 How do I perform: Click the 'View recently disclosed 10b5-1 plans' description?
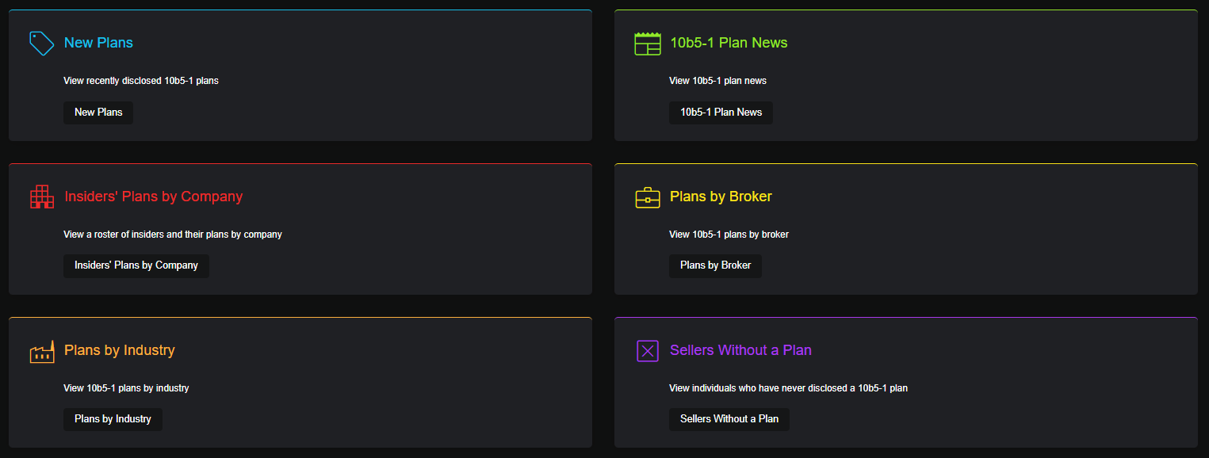point(141,81)
